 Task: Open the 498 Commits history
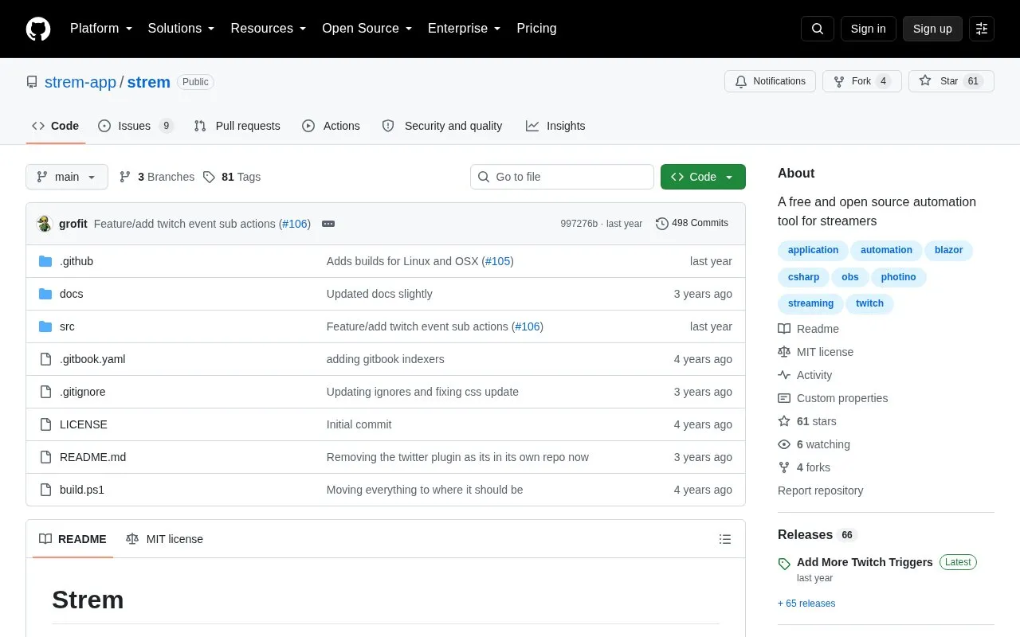tap(692, 223)
